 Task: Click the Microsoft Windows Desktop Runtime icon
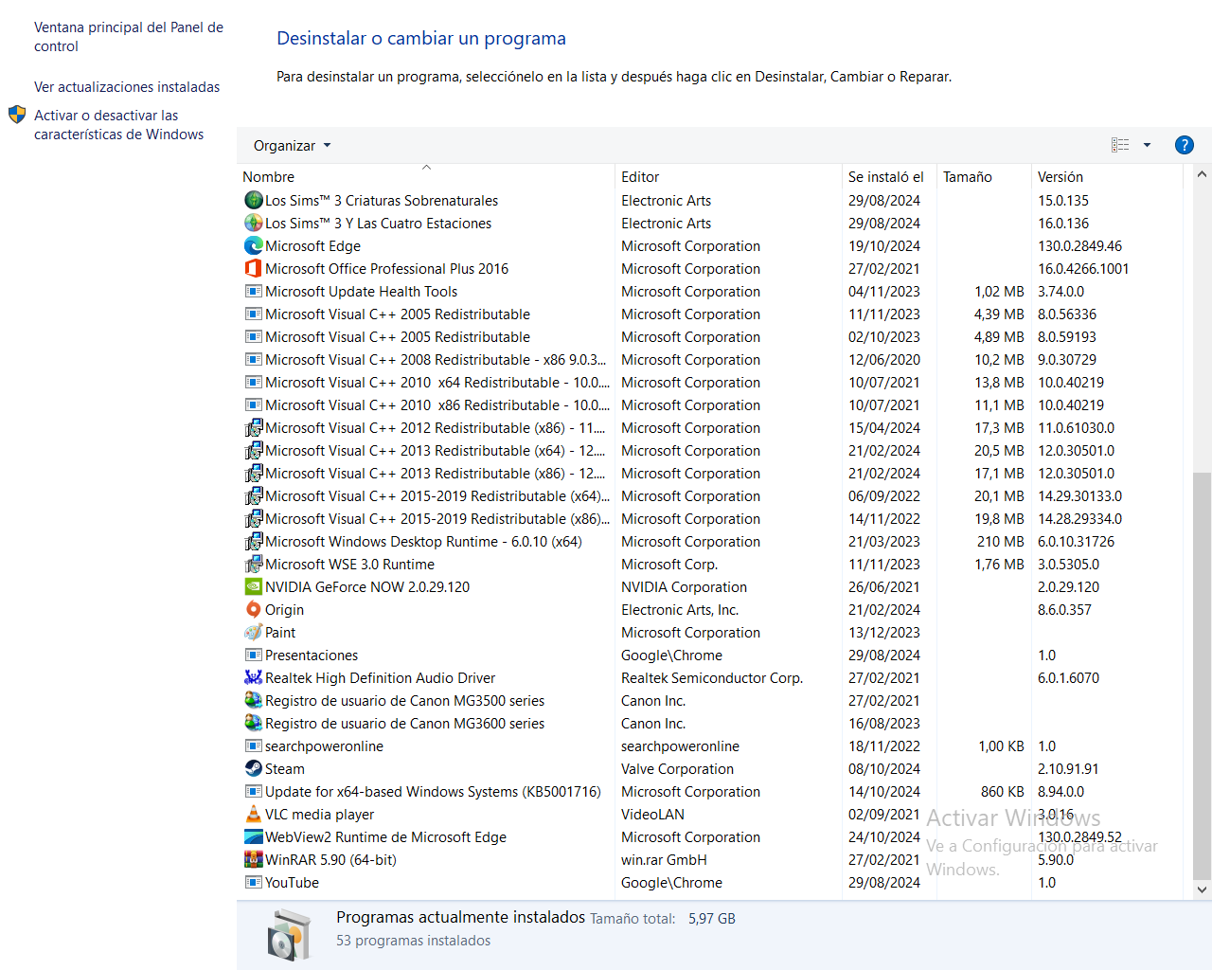pyautogui.click(x=254, y=541)
